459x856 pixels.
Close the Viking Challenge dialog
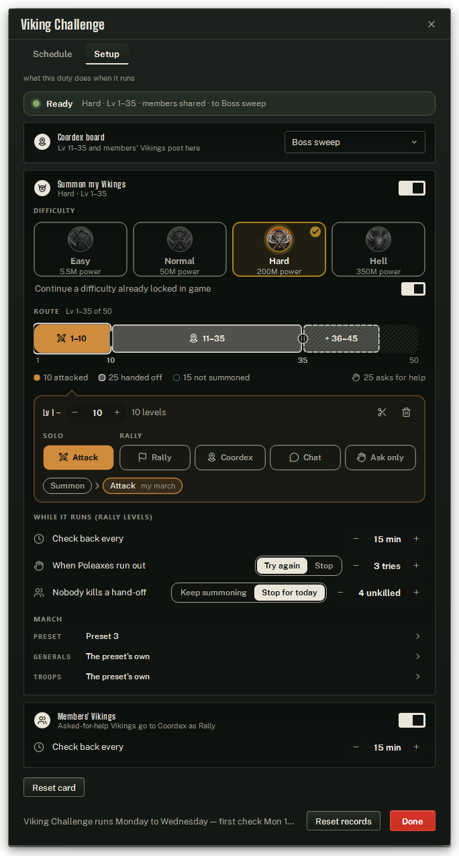coord(431,24)
